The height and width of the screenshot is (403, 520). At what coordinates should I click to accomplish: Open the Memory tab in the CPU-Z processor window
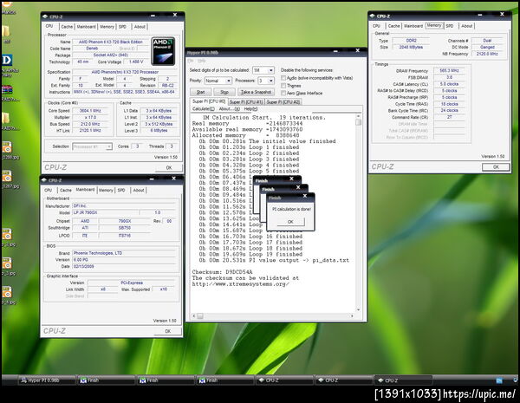pyautogui.click(x=107, y=27)
